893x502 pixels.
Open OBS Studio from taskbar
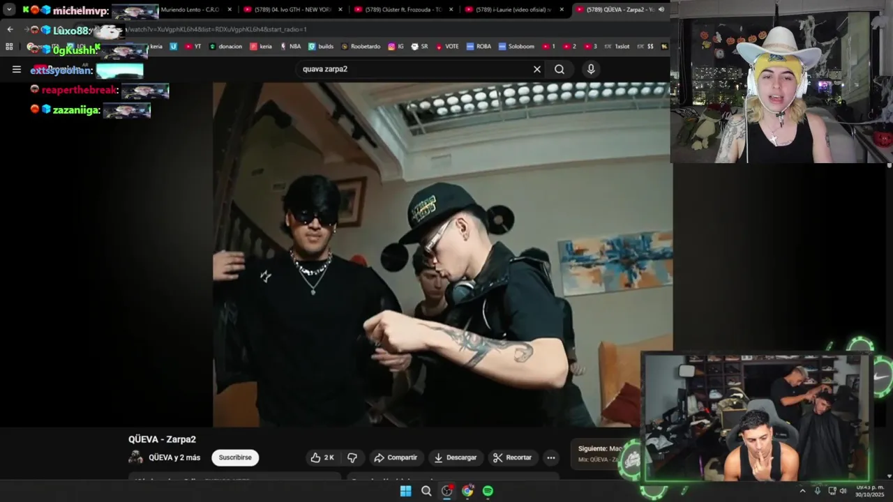point(446,491)
